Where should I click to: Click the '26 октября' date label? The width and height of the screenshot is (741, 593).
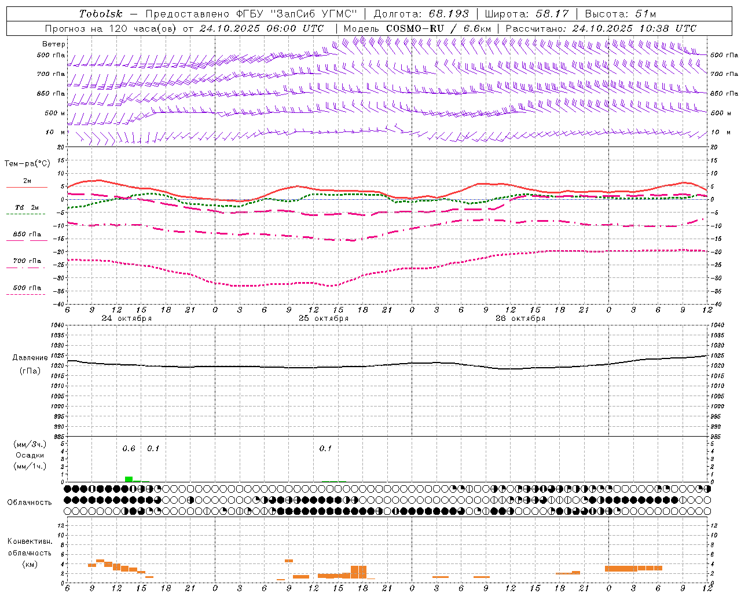tap(520, 319)
